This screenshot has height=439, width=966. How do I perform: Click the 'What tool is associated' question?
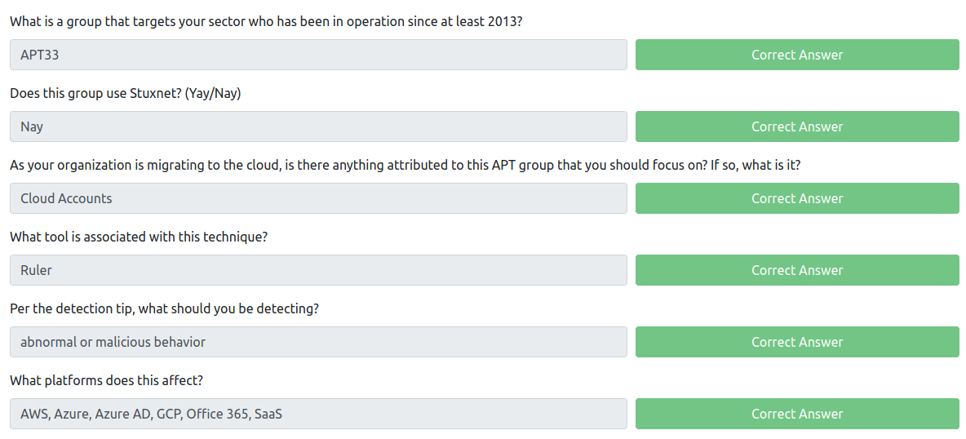(139, 237)
